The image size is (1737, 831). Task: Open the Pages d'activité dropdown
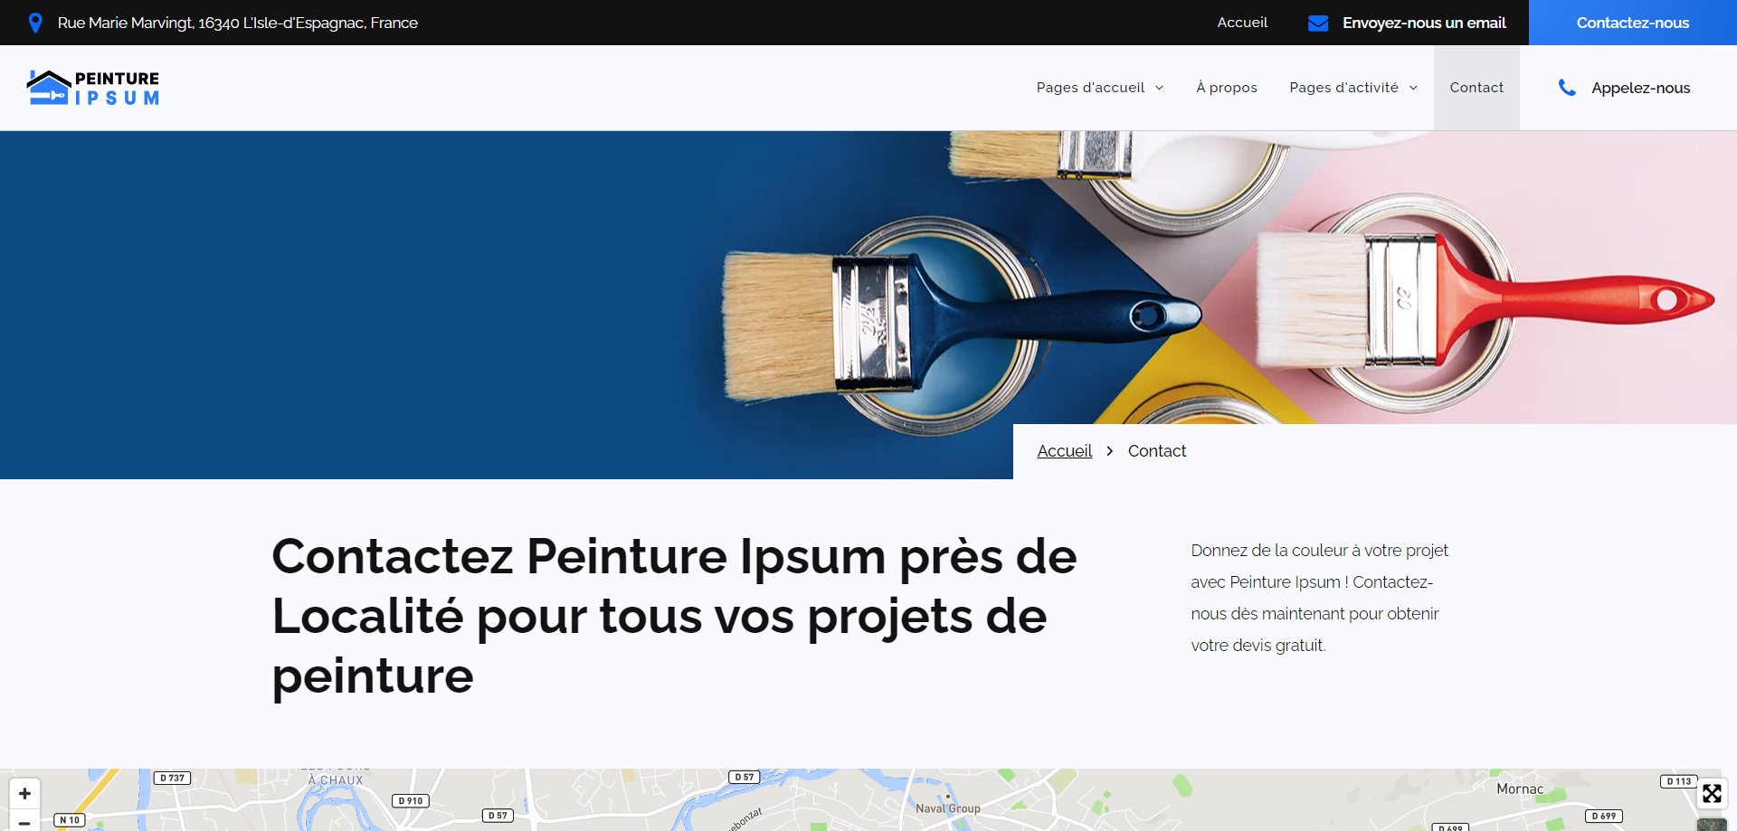pos(1353,88)
